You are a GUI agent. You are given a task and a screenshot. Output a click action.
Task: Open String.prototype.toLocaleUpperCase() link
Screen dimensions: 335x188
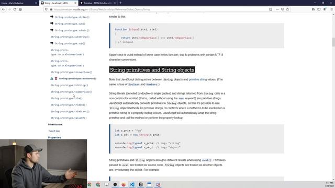tap(67, 63)
